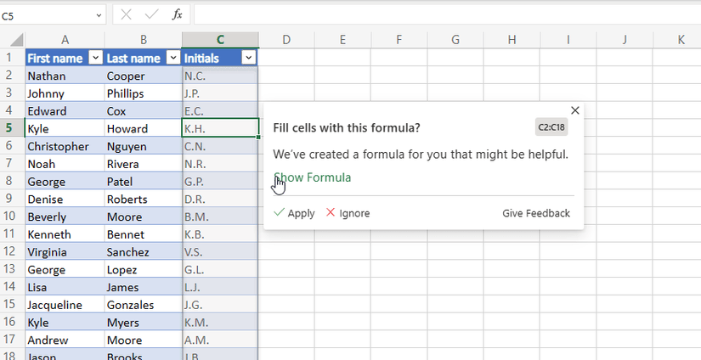Click the First name header cell
701x360 pixels.
65,58
